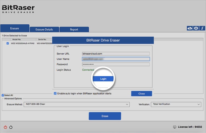Click the monitor icon beside License left

point(175,127)
